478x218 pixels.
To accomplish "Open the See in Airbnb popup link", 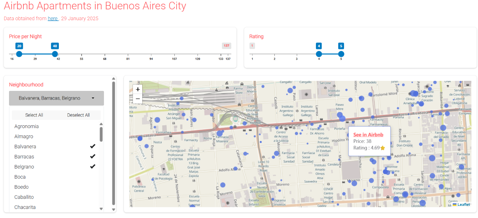I will pyautogui.click(x=368, y=135).
